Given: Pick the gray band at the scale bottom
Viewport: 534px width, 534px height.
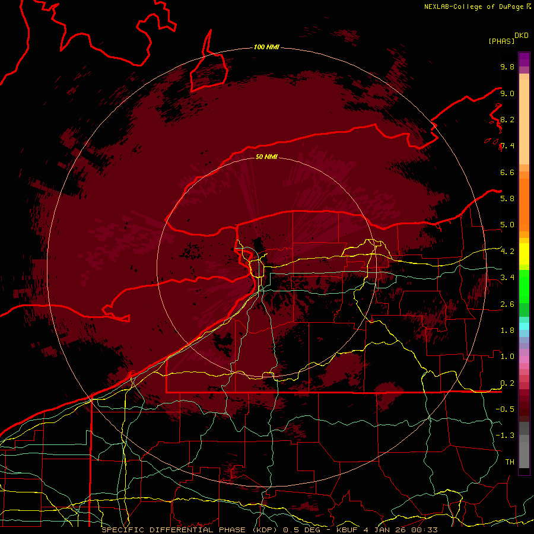Looking at the screenshot, I should tap(524, 446).
